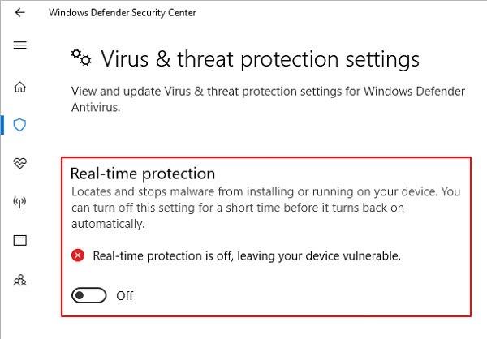Click the Real-time protection section heading

tap(143, 174)
